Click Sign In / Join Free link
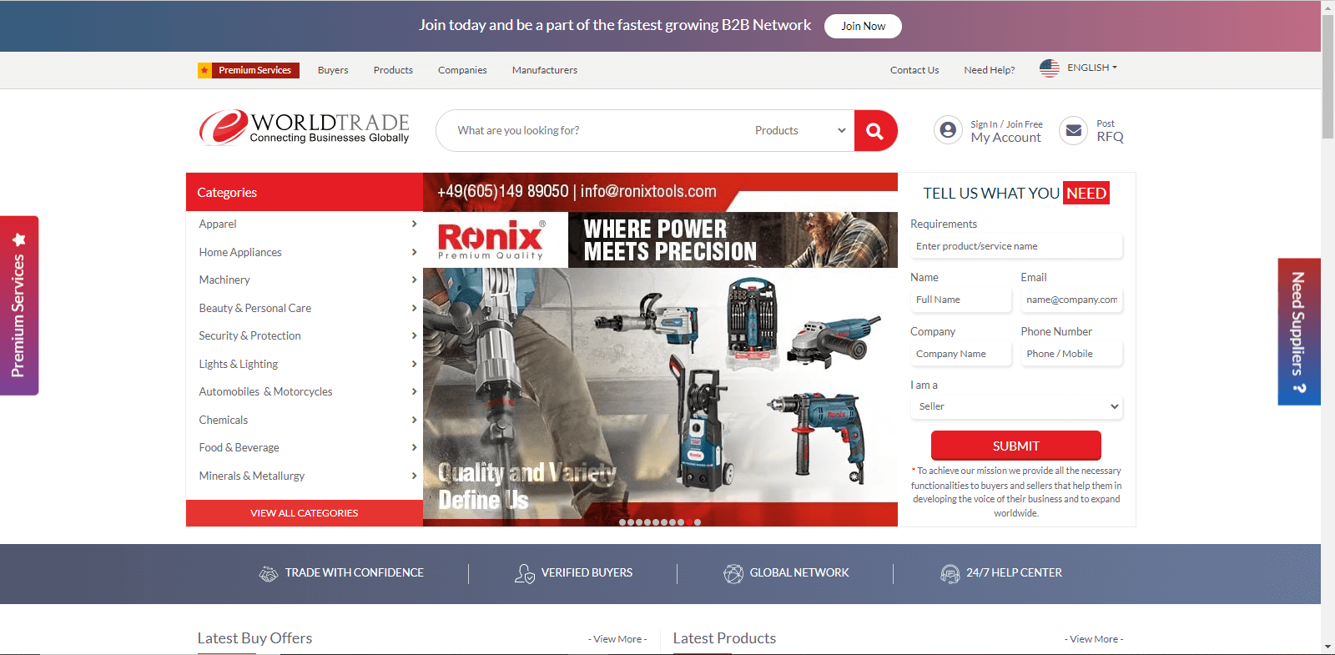Screen dimensions: 1335x655 click(x=1006, y=124)
